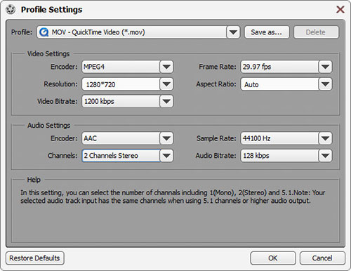Expand the Audio Bitrate dropdown arrow

click(x=325, y=156)
